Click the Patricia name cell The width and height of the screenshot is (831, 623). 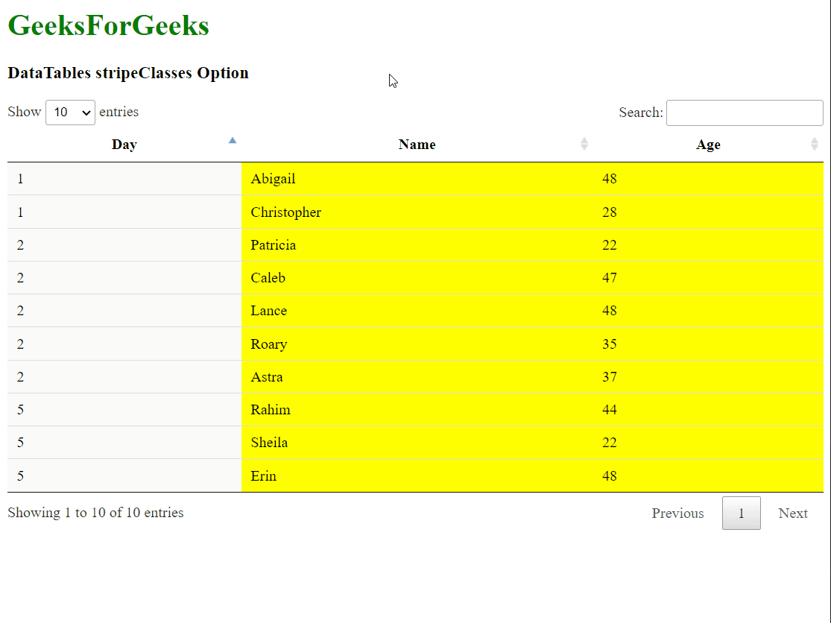click(273, 245)
